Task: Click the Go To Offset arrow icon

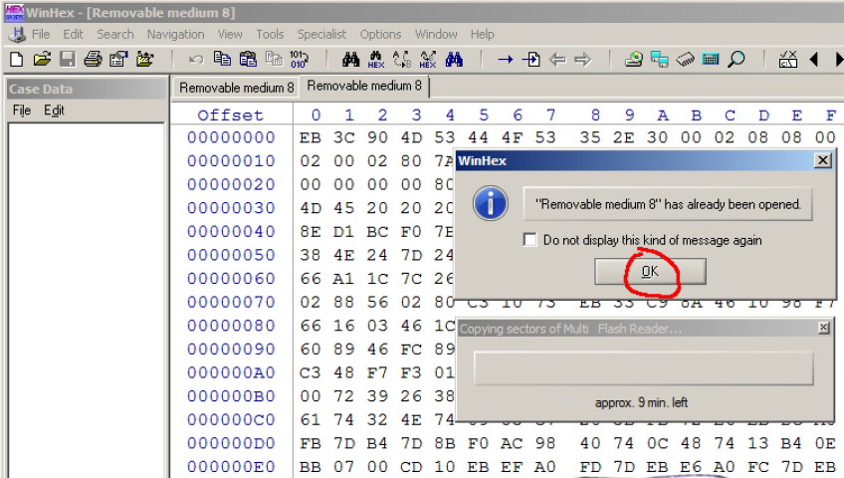Action: coord(505,59)
